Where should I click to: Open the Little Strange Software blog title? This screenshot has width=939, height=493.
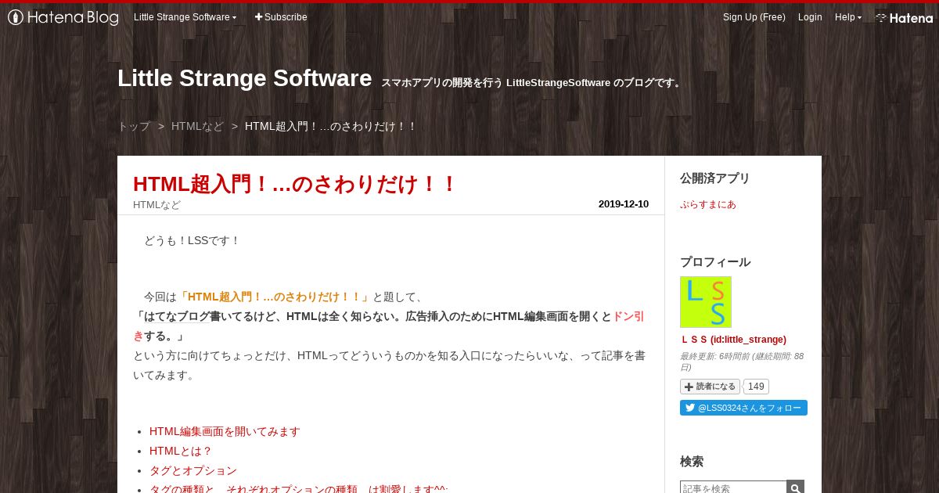pyautogui.click(x=244, y=78)
